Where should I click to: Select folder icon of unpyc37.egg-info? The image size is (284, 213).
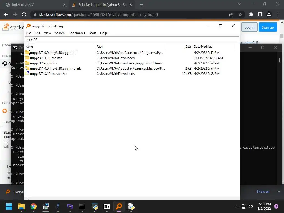[27, 63]
